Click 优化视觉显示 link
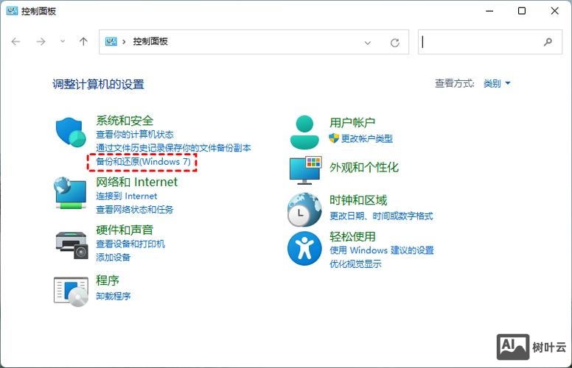572x368 pixels. (355, 263)
